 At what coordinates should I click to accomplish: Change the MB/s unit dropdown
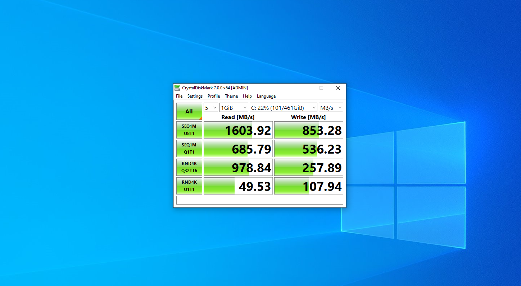331,108
